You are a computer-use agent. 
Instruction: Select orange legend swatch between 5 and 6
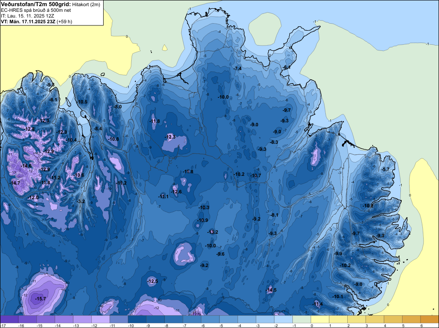[x=411, y=319]
